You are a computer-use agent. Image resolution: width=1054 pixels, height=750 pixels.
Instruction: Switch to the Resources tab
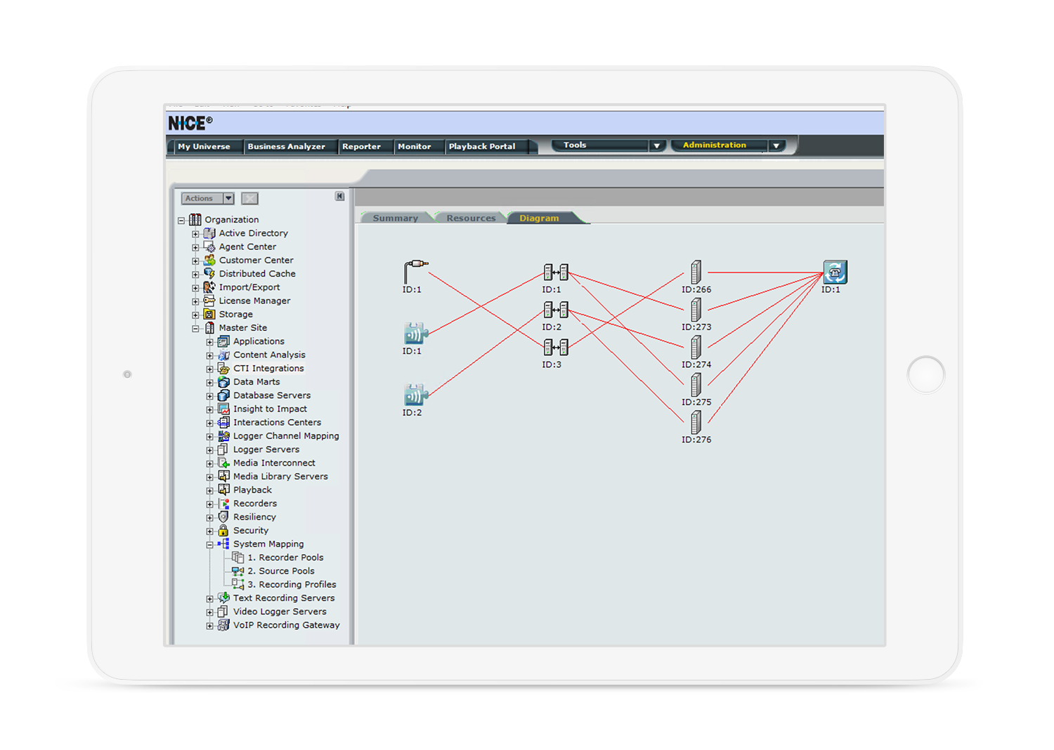click(x=471, y=218)
